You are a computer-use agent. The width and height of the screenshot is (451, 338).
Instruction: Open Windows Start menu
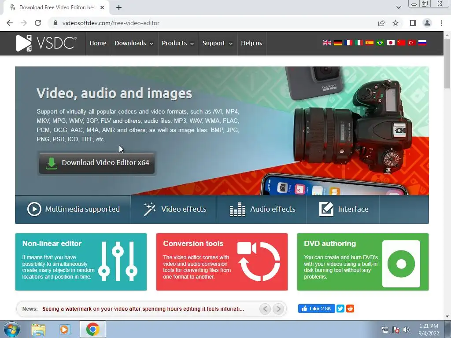coord(11,329)
